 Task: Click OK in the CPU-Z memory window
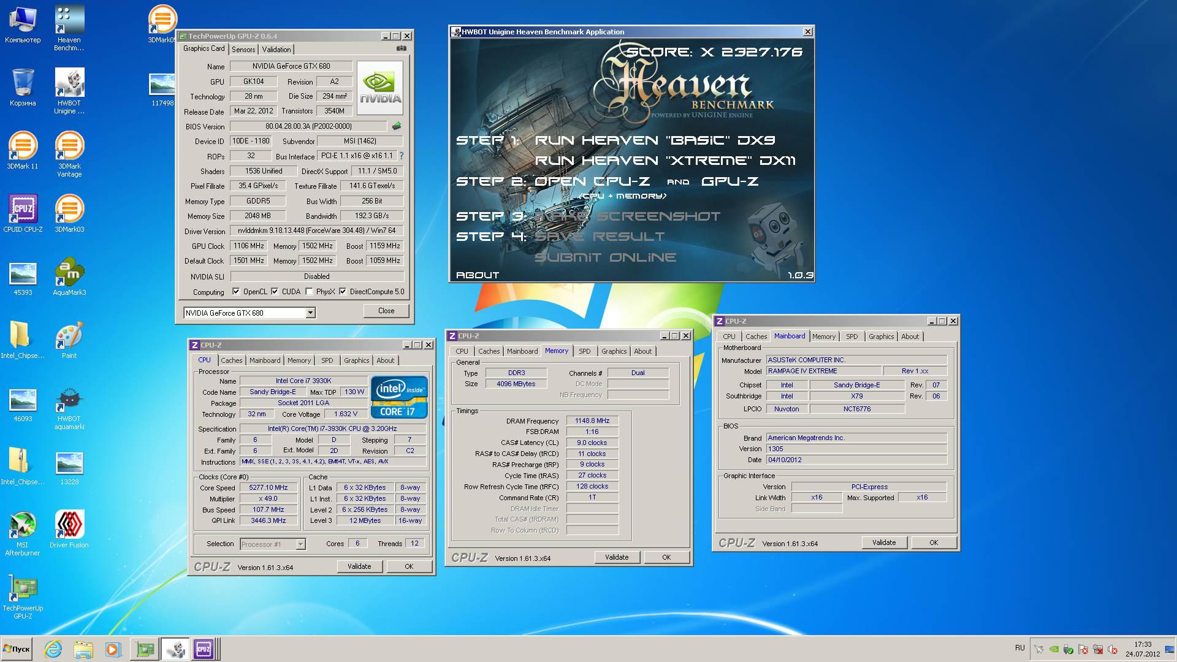(x=666, y=557)
